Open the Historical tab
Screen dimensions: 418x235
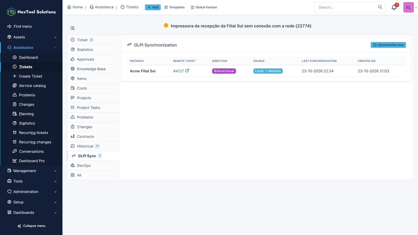[x=93, y=146]
